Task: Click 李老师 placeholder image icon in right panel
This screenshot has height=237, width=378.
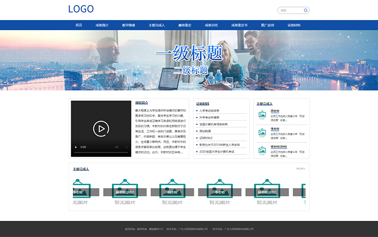Action: coord(262,133)
